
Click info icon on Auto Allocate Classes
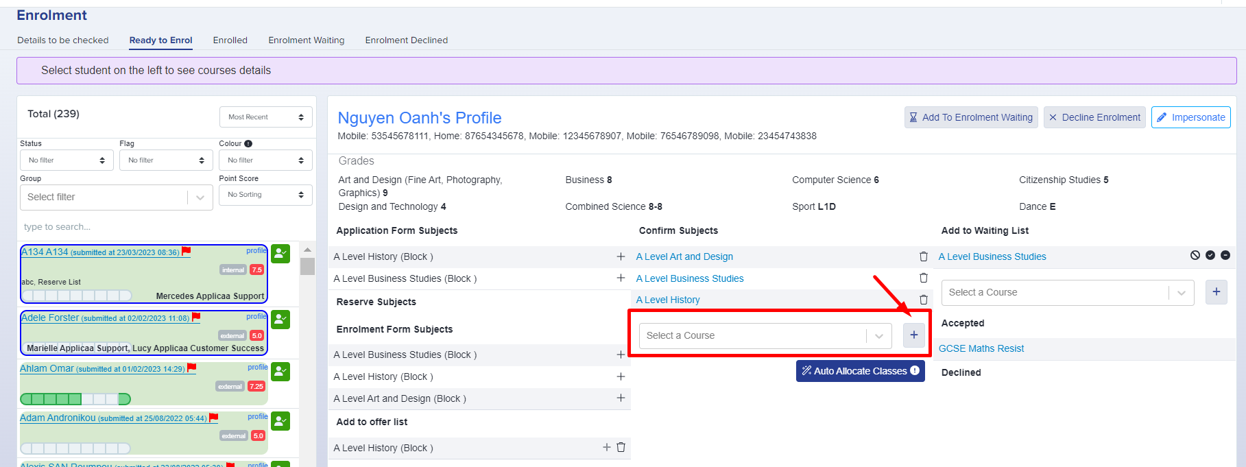point(915,370)
